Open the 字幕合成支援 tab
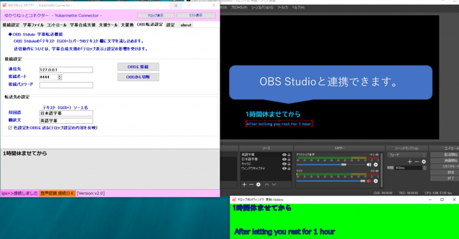The width and height of the screenshot is (459, 239). tap(82, 25)
